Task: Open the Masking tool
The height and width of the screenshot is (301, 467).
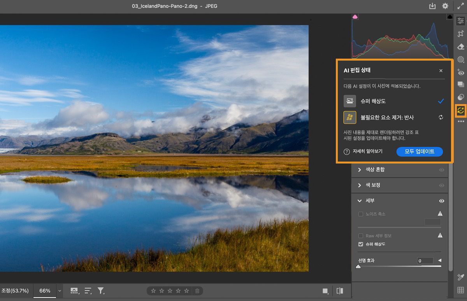Action: coord(461,59)
